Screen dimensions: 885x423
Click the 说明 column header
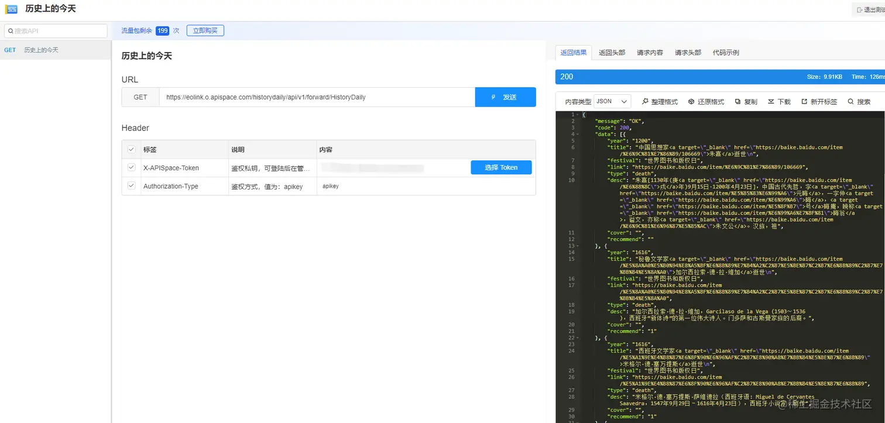pyautogui.click(x=238, y=150)
